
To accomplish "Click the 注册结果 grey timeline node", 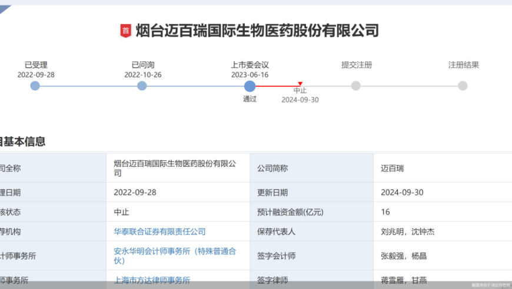I will point(463,86).
